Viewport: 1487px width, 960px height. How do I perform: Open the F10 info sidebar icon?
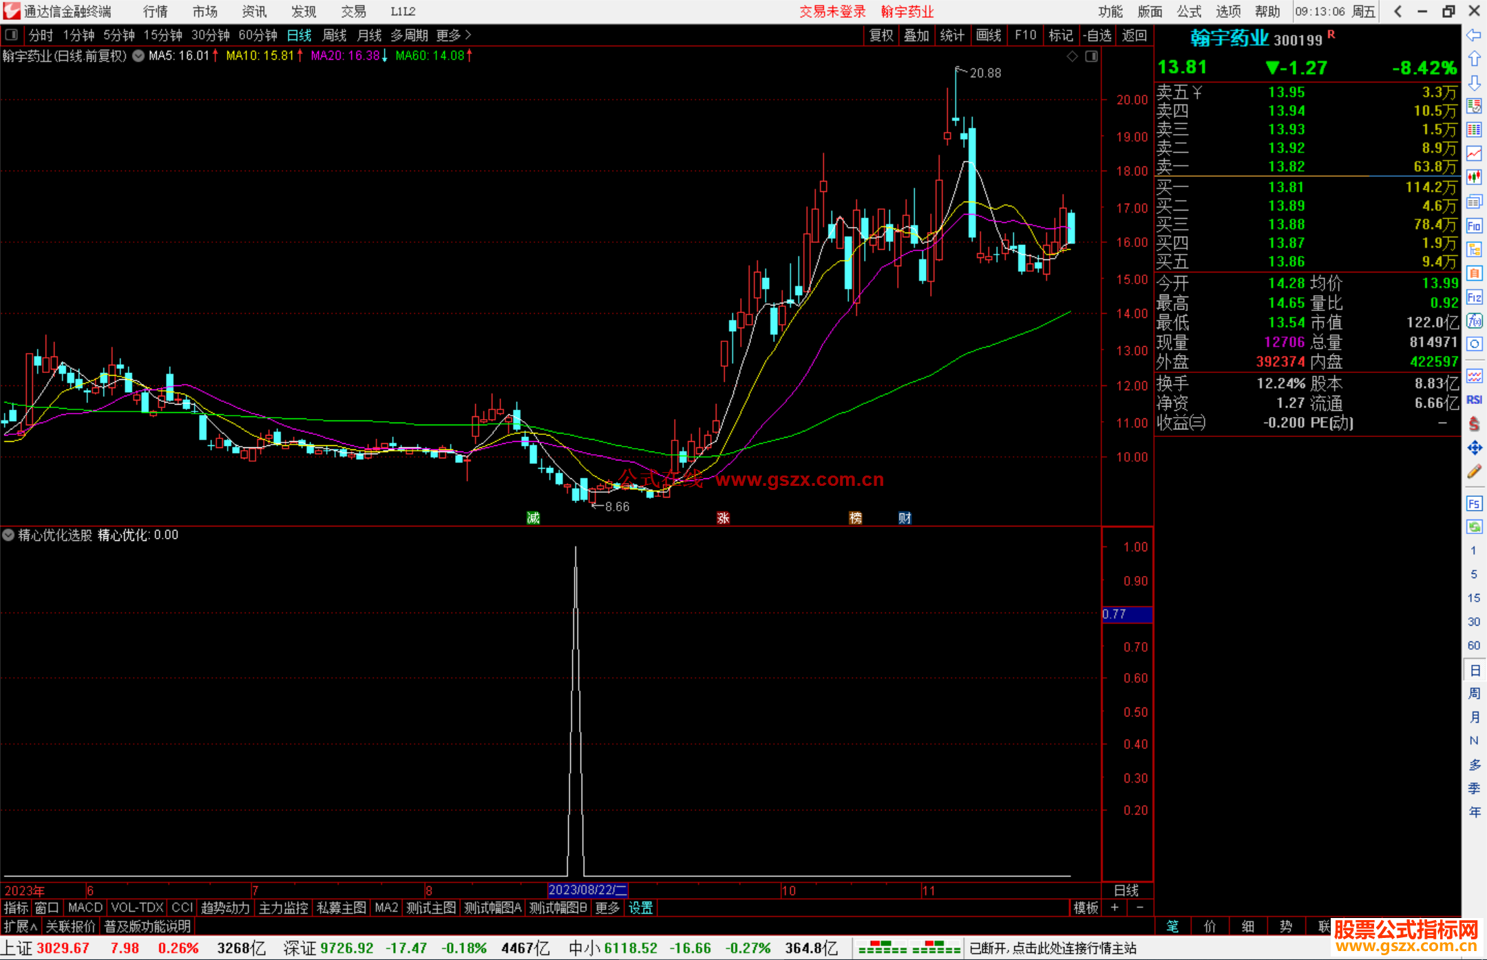coord(1474,226)
